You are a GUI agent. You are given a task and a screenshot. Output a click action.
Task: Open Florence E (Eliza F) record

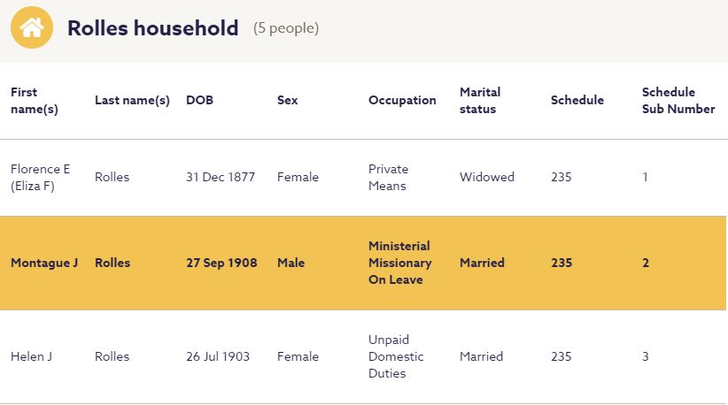pos(40,177)
